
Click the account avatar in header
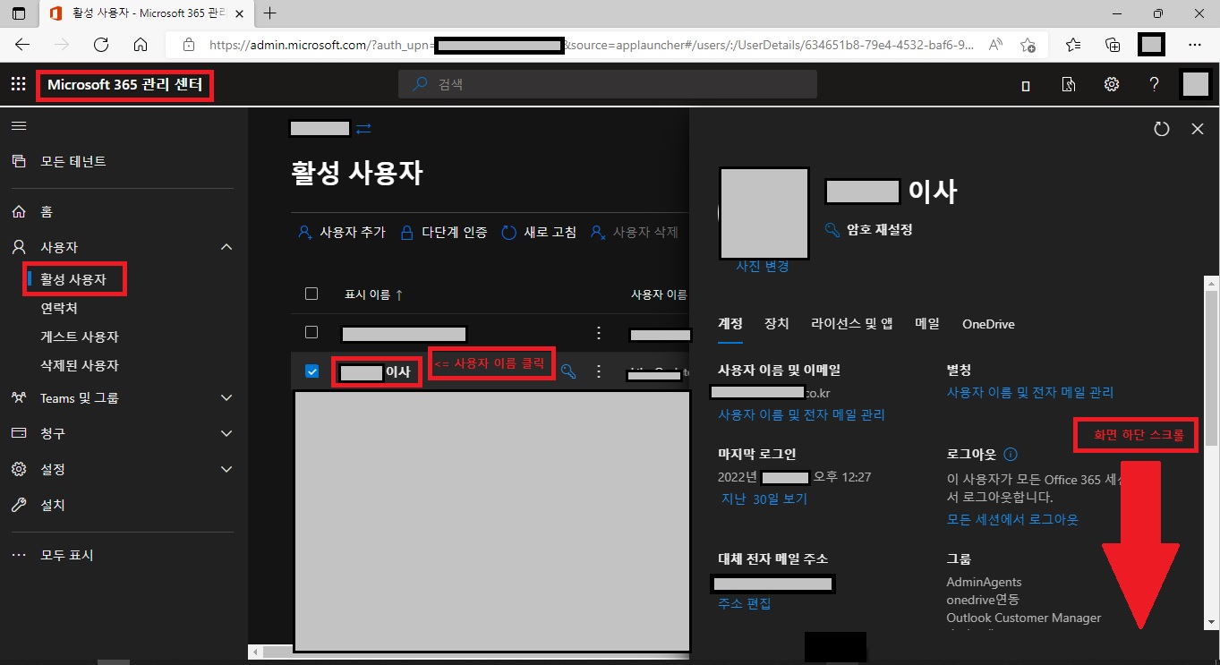pos(1196,85)
